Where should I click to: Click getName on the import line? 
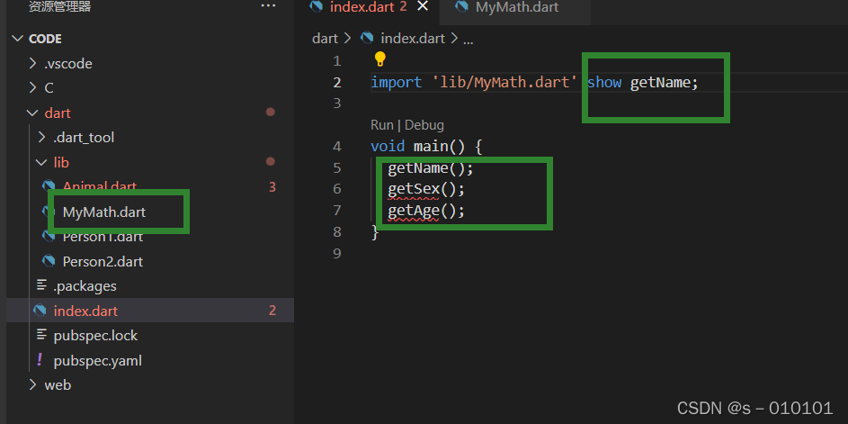[660, 83]
